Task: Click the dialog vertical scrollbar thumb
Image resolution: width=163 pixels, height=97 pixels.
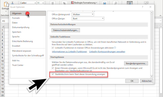Action: 152,62
